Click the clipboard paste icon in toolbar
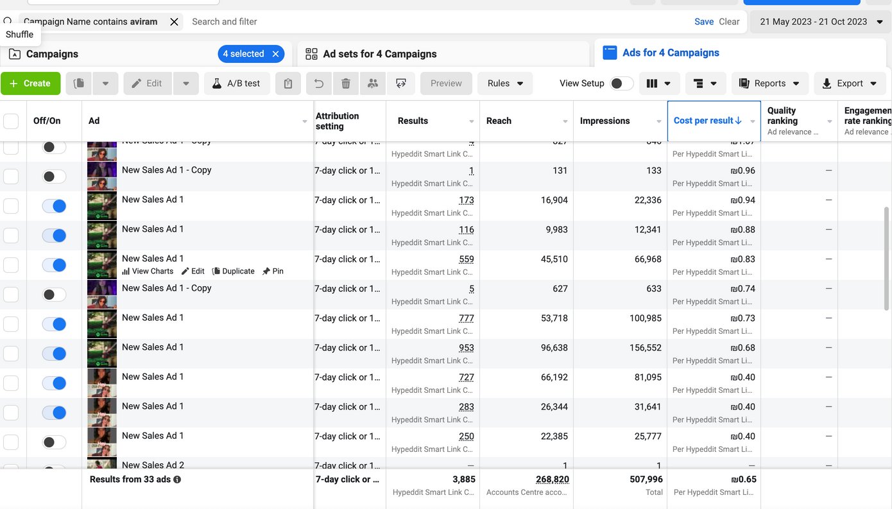The image size is (892, 509). [x=288, y=83]
